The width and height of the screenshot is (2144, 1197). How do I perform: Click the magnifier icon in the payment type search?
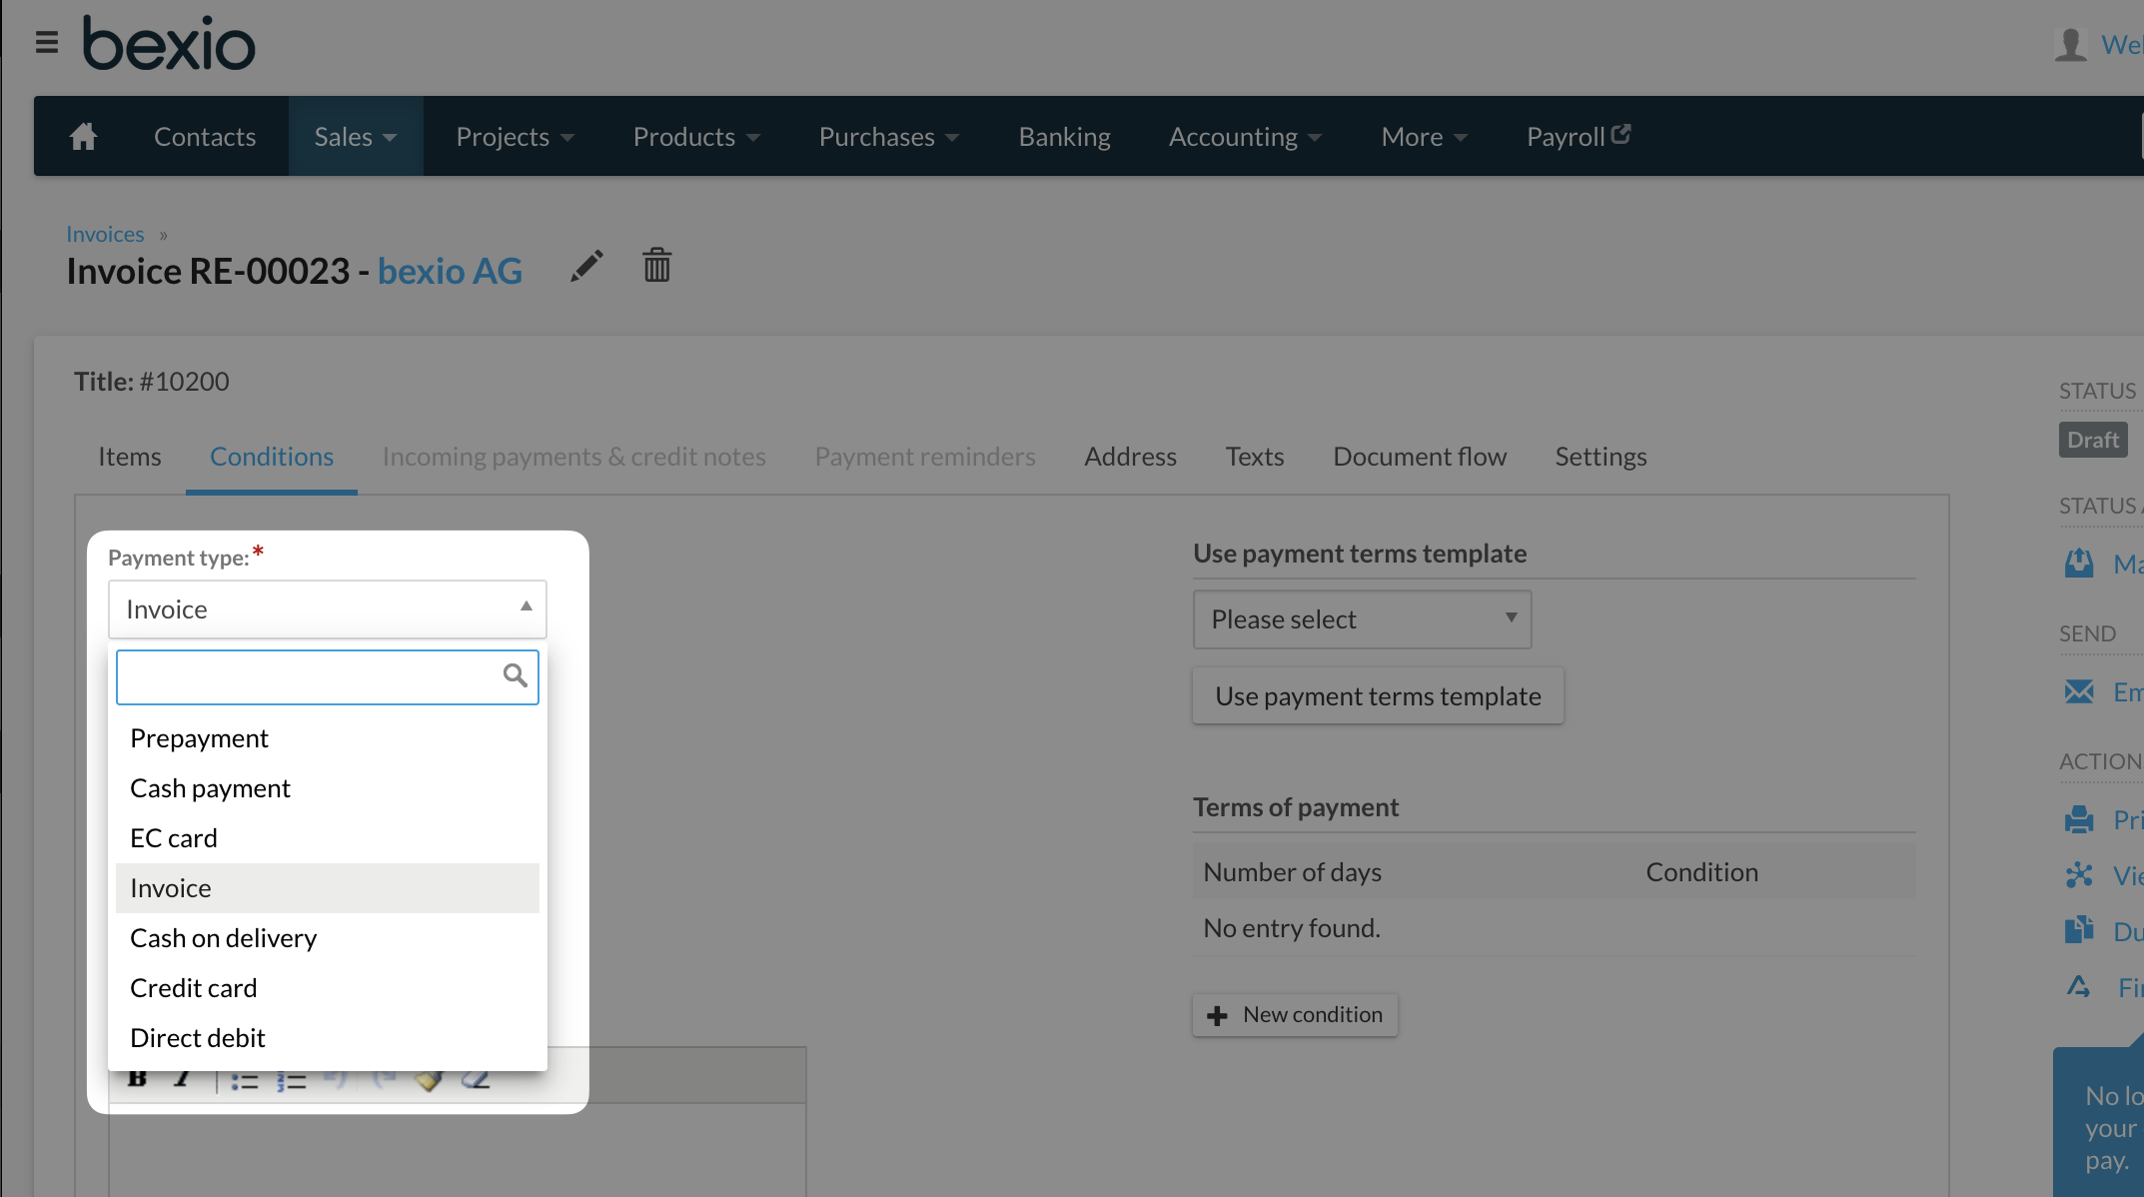pos(516,675)
